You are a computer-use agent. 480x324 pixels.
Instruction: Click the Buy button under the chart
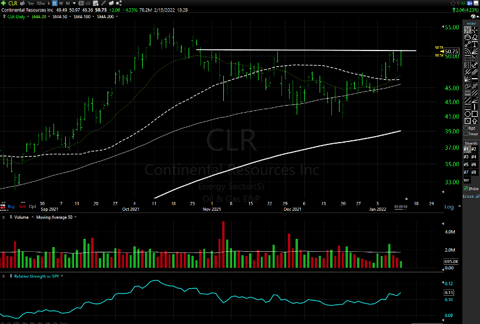tap(11, 207)
